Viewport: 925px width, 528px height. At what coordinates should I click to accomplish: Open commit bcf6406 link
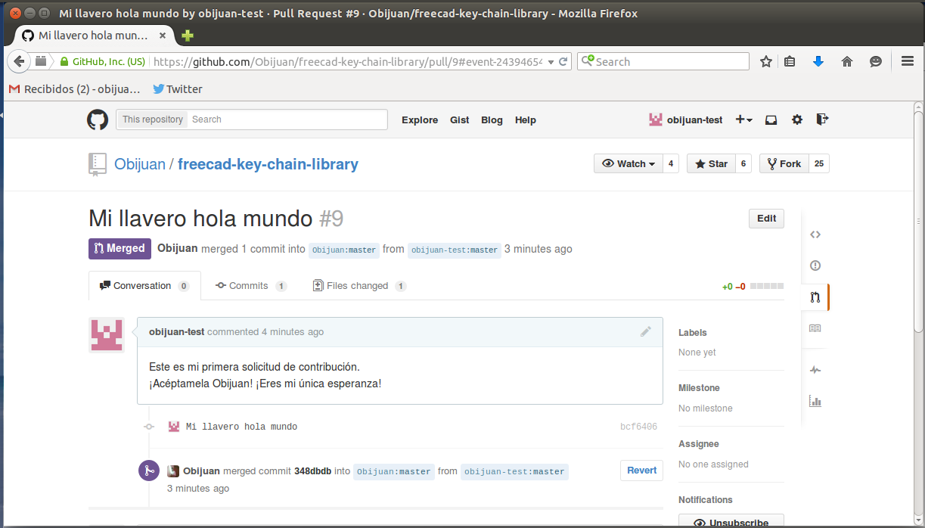638,427
